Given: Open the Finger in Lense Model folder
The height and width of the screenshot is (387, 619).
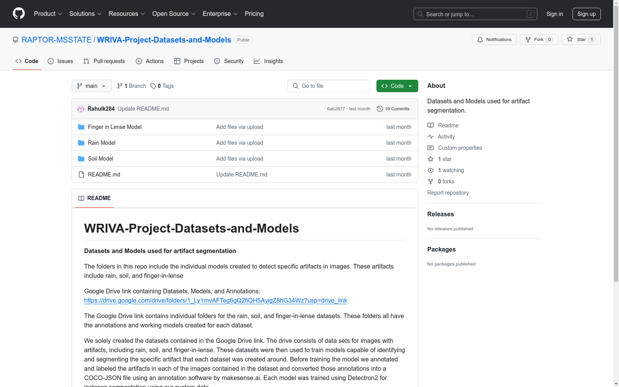Looking at the screenshot, I should pyautogui.click(x=115, y=127).
